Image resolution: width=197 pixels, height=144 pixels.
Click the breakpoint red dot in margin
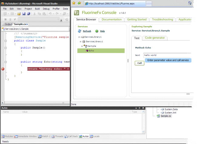(3, 69)
